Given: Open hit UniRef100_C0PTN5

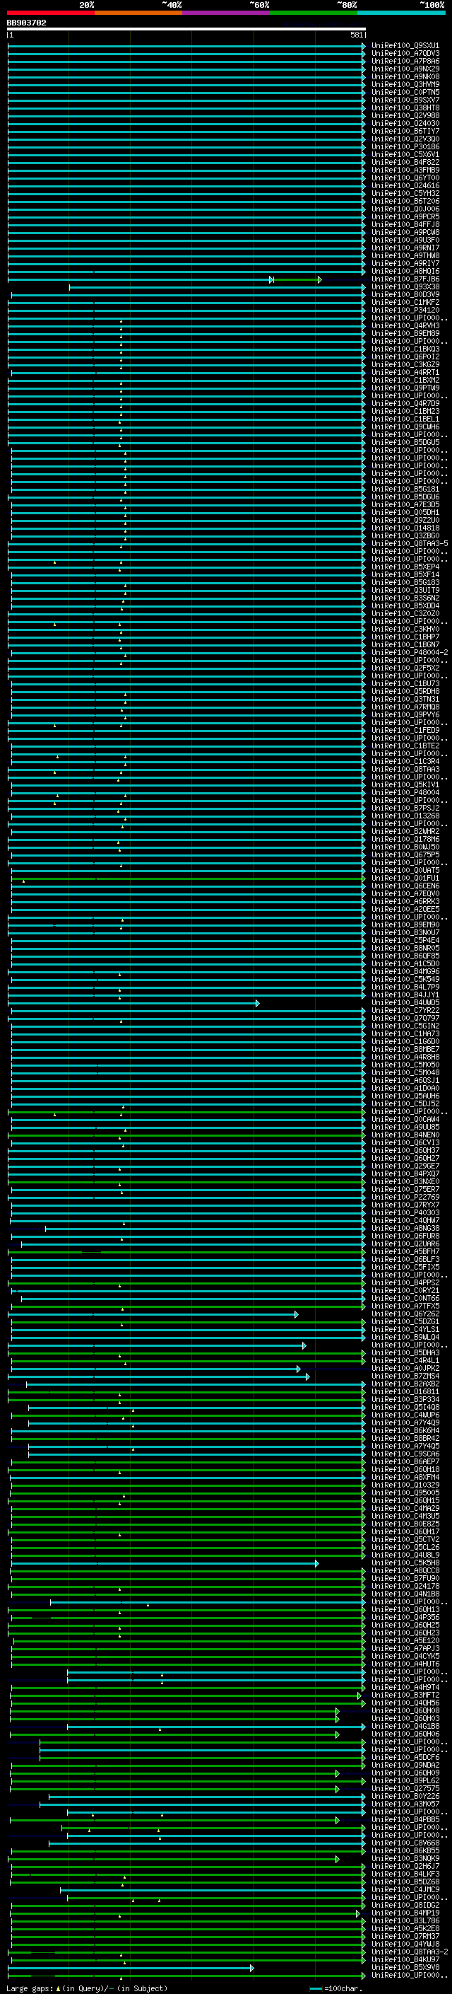Looking at the screenshot, I should [x=405, y=92].
